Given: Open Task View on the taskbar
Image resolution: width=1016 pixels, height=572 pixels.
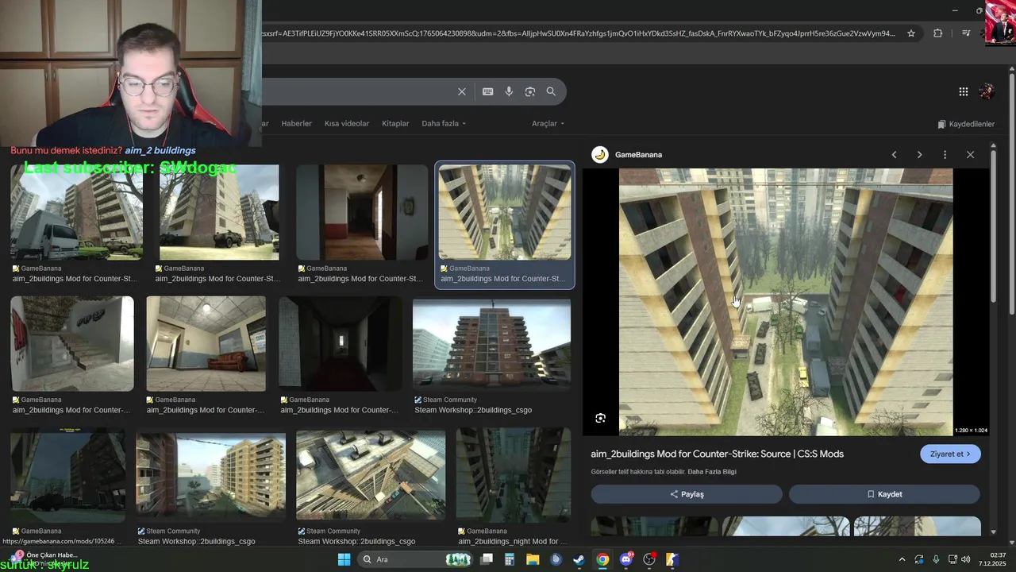Looking at the screenshot, I should (487, 559).
